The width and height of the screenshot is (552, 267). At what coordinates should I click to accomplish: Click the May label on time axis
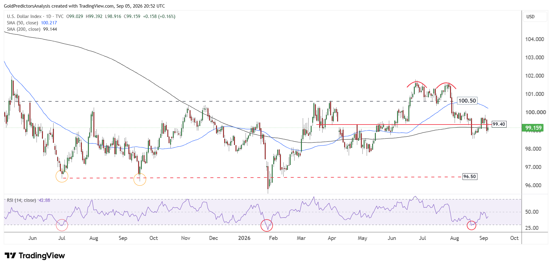pyautogui.click(x=362, y=238)
